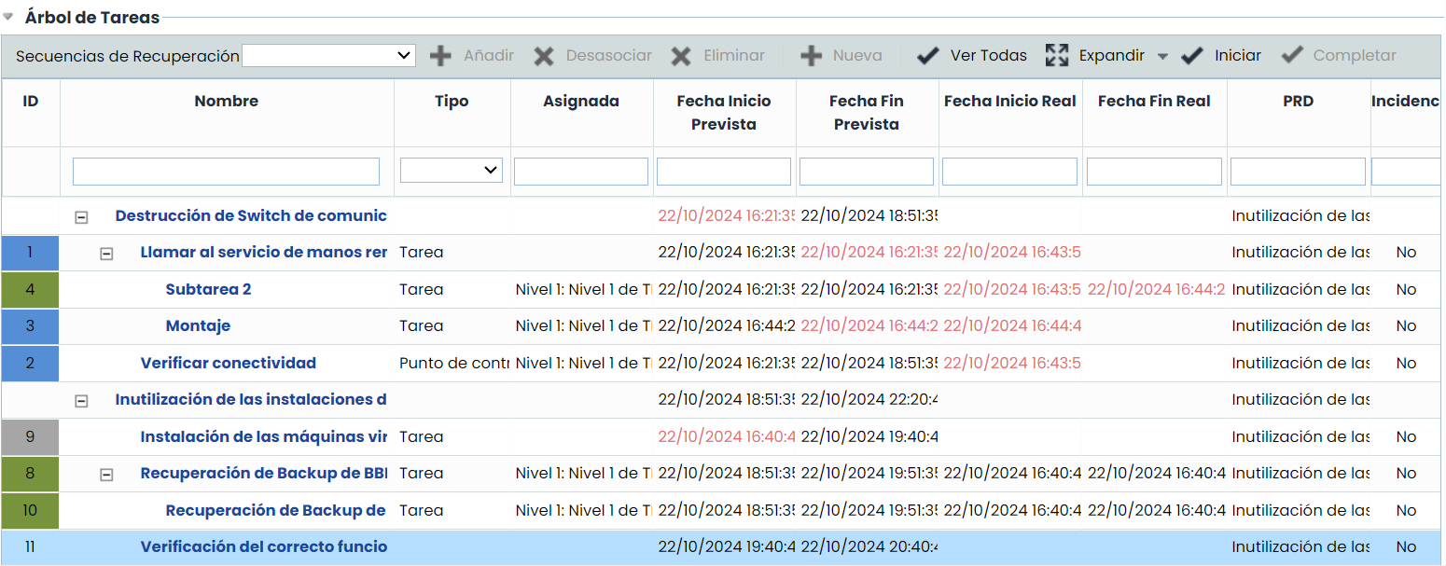Collapse Destrucción de Switch de comunic node
Viewport: 1446px width, 566px height.
[81, 216]
